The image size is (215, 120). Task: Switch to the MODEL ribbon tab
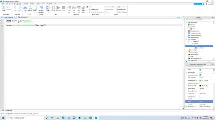tap(32, 4)
